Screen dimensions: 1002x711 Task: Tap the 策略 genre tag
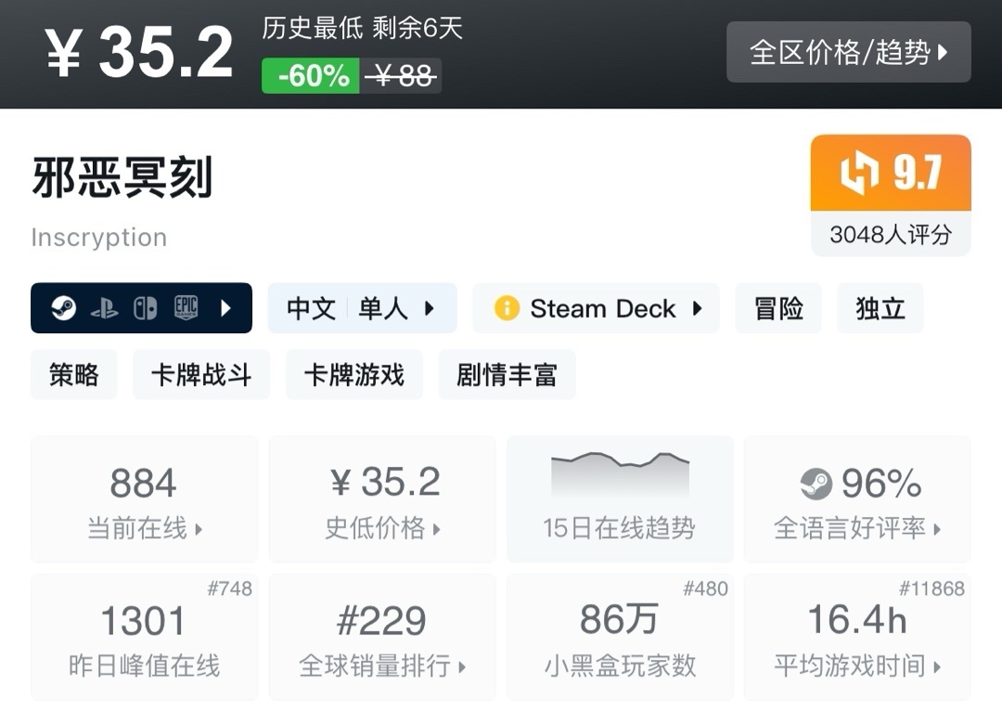pos(74,375)
